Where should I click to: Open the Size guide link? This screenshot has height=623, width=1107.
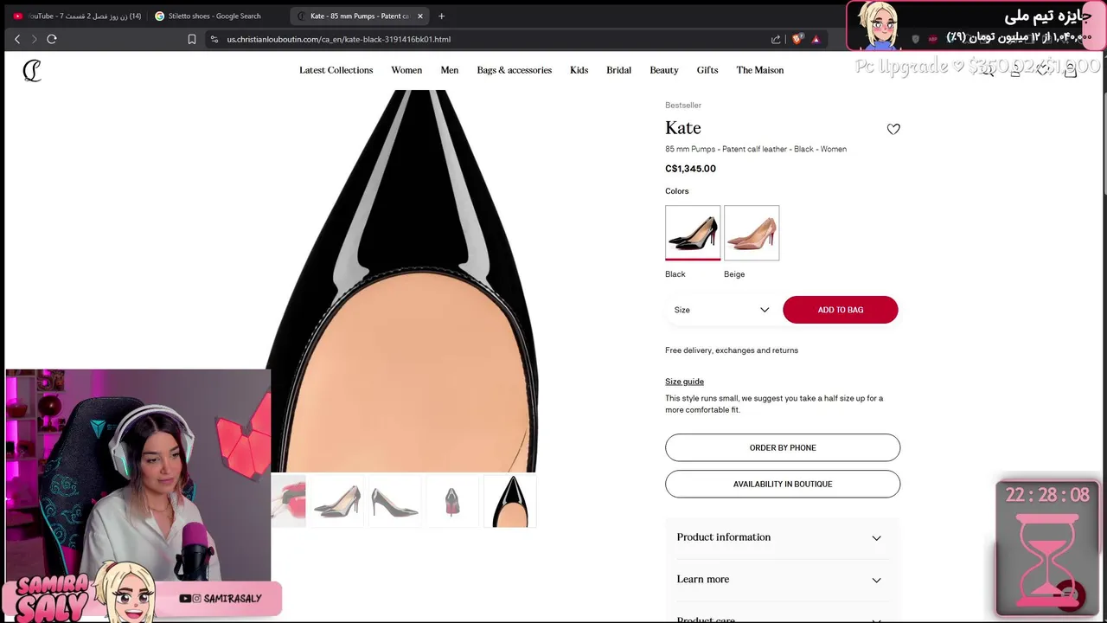[x=684, y=382]
